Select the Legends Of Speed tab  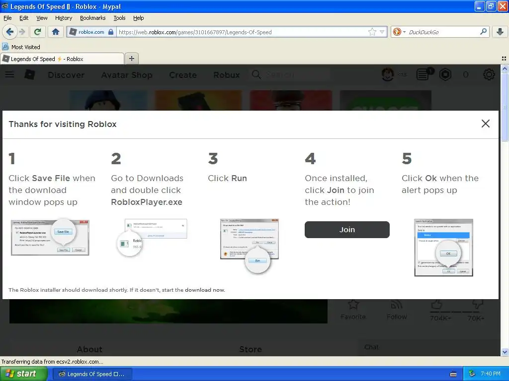62,59
